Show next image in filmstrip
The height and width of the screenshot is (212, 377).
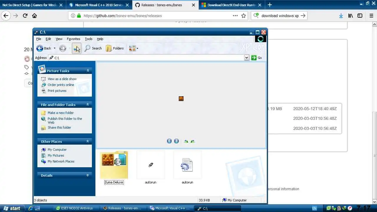coord(176,141)
